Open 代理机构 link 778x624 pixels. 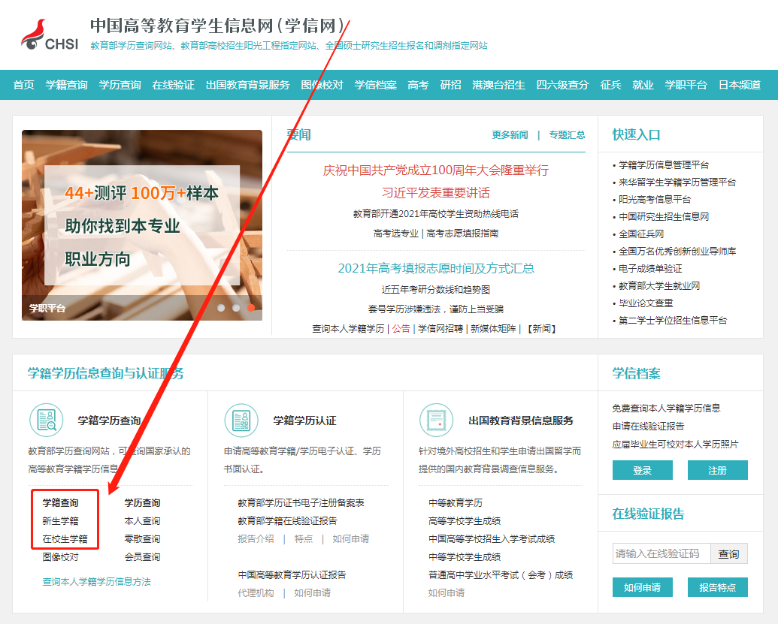256,592
